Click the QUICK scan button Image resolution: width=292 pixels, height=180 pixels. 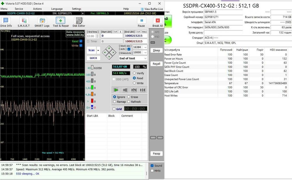[93, 58]
